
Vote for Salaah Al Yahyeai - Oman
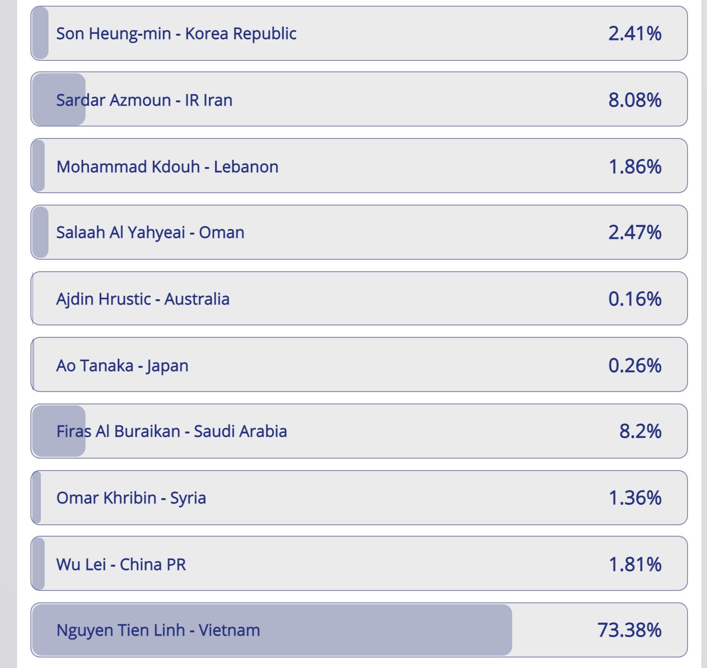(359, 232)
